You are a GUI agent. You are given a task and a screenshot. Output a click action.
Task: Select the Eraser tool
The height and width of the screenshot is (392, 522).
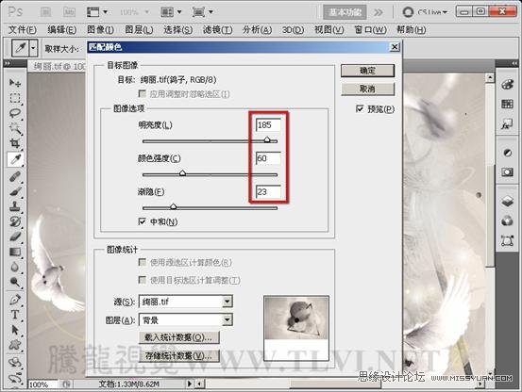15,237
